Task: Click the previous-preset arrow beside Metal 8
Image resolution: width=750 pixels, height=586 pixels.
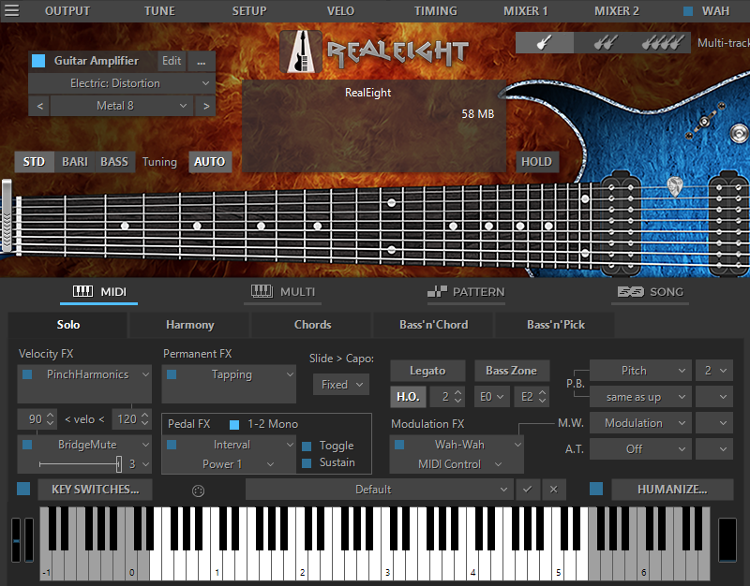Action: tap(38, 107)
